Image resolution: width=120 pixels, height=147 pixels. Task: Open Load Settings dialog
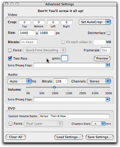tap(69, 137)
